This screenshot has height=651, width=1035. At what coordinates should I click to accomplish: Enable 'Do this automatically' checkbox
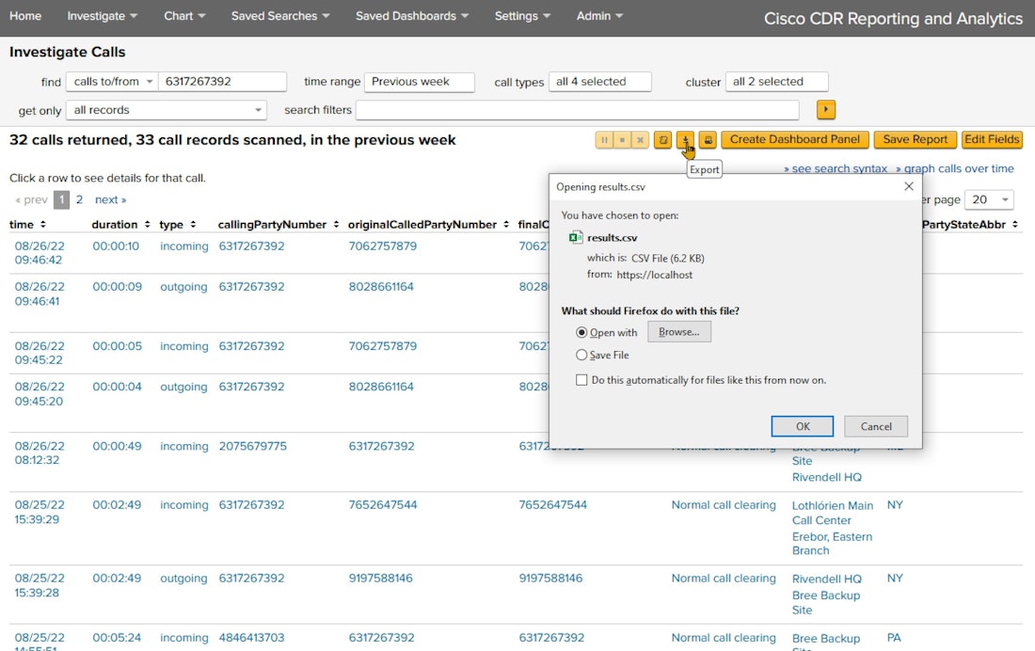click(581, 380)
